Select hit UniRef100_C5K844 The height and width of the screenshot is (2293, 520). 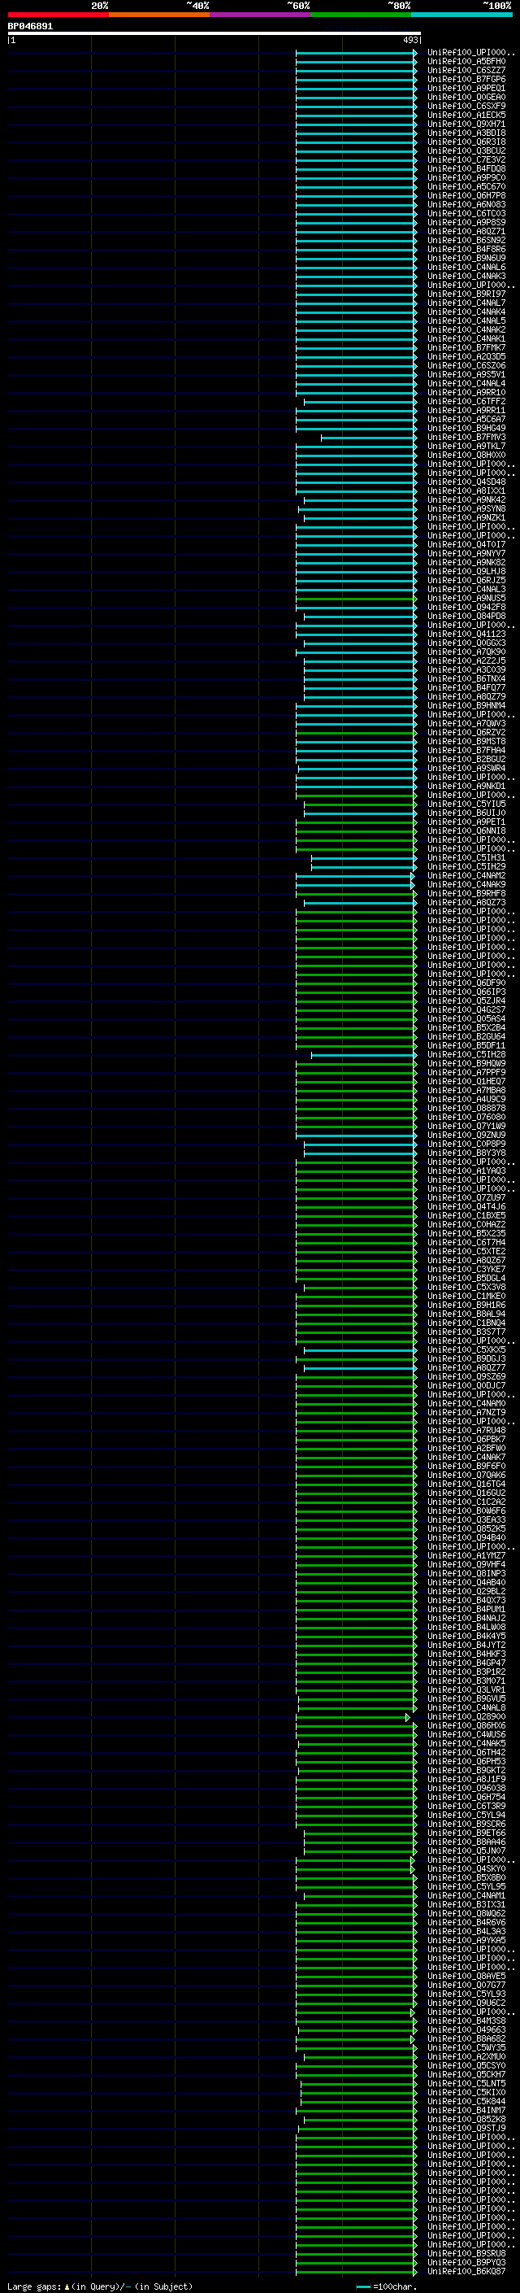pos(466,2103)
